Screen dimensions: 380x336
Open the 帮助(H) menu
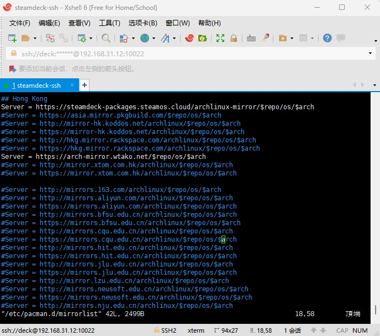pos(209,23)
